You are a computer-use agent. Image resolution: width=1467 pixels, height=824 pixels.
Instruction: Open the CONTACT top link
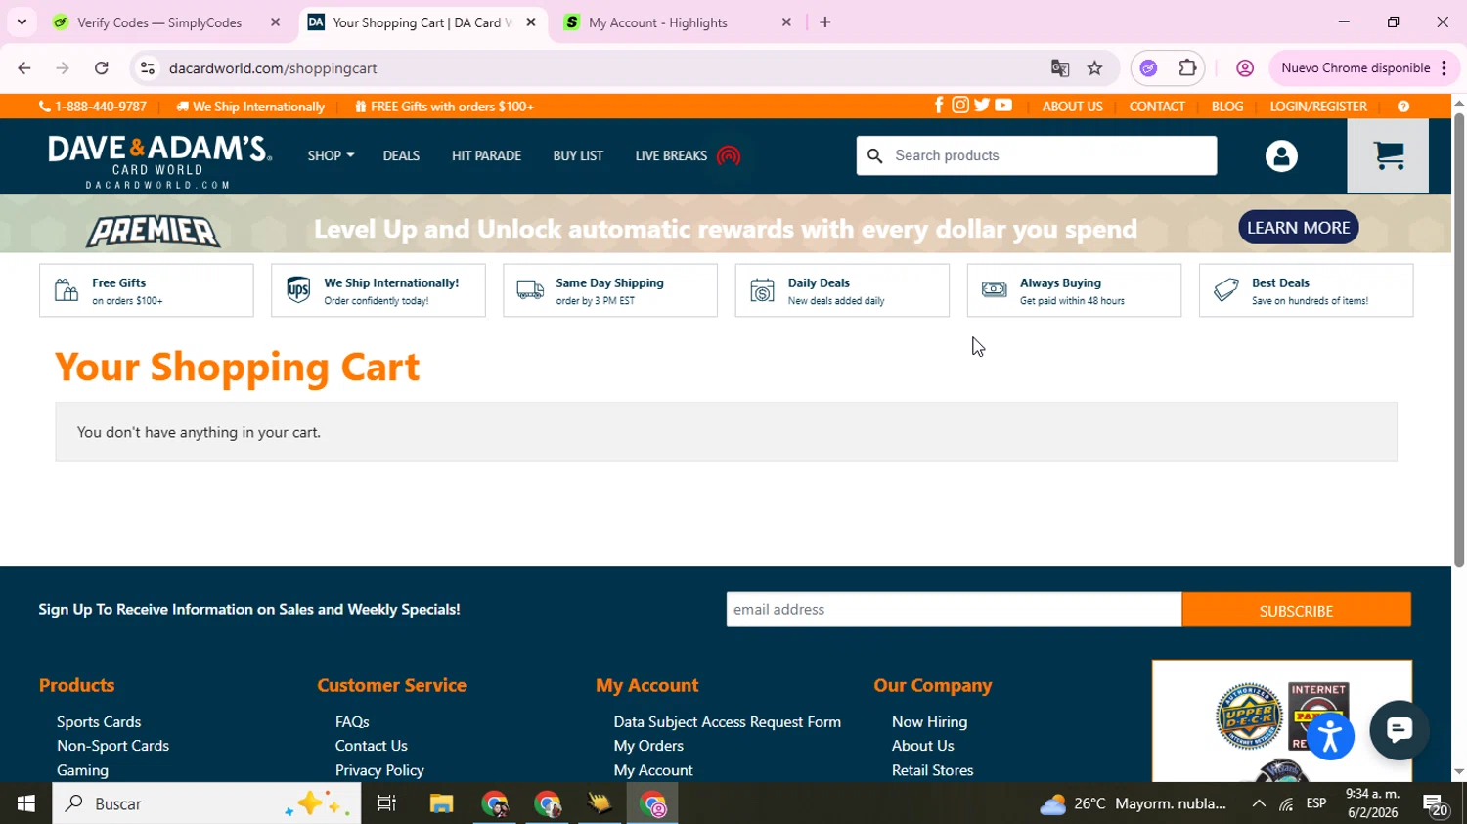[x=1157, y=107]
